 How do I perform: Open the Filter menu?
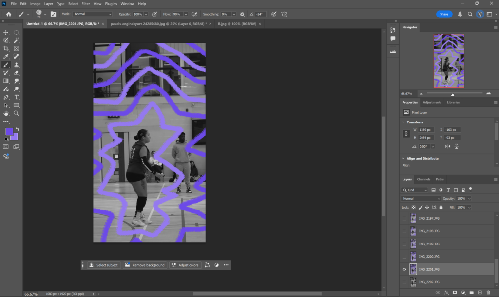86,4
